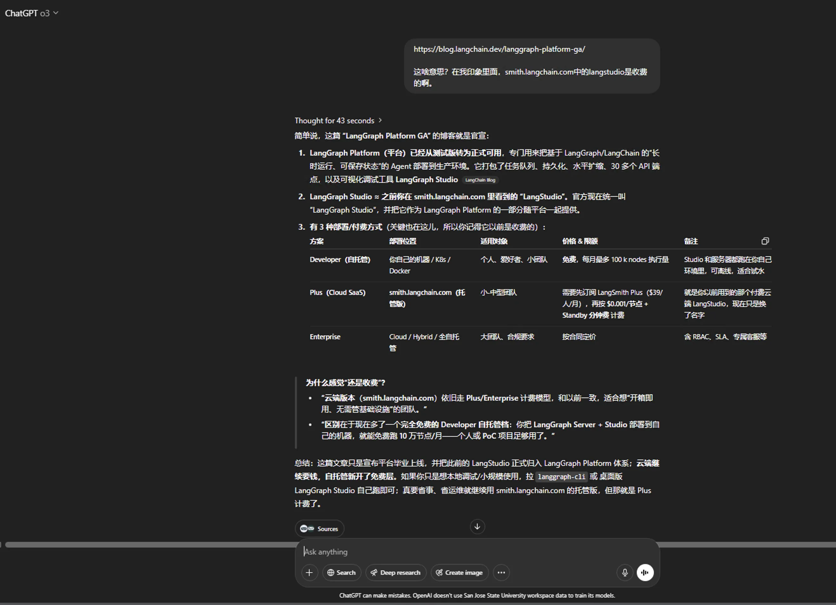The height and width of the screenshot is (605, 836).
Task: Click the '方案' table column header
Action: pos(317,241)
